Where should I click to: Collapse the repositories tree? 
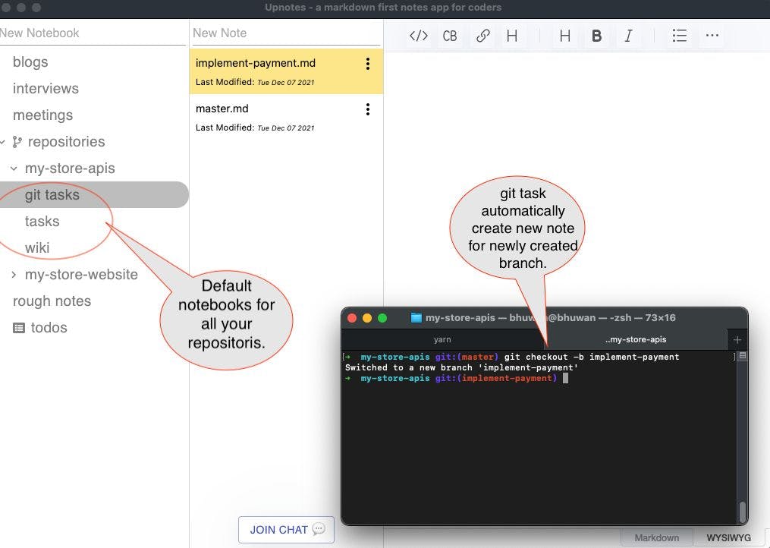coord(3,141)
